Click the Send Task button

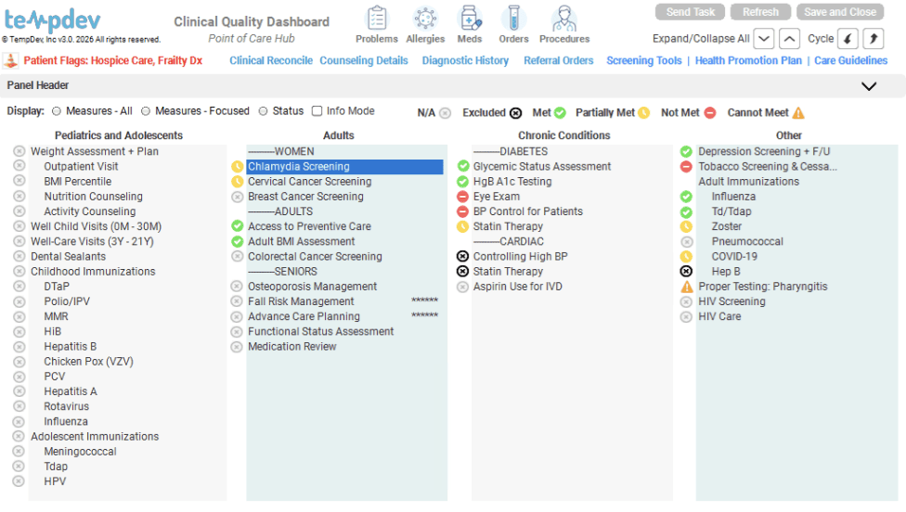click(691, 12)
